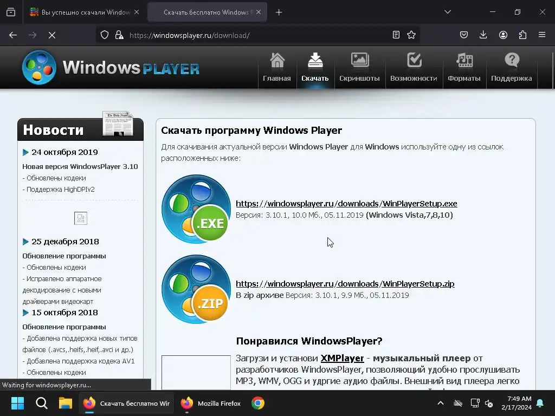
Task: Stop loading the page with the X button
Action: pyautogui.click(x=52, y=35)
